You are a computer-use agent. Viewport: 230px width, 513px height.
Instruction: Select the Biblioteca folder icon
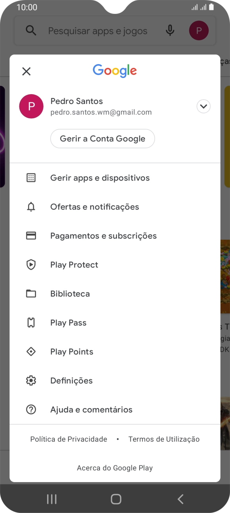[x=31, y=293]
